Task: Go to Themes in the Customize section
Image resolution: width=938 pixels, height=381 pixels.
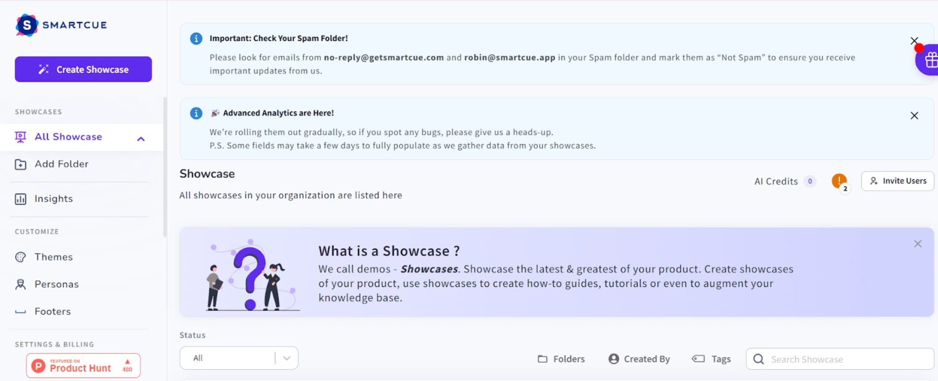Action: (53, 257)
